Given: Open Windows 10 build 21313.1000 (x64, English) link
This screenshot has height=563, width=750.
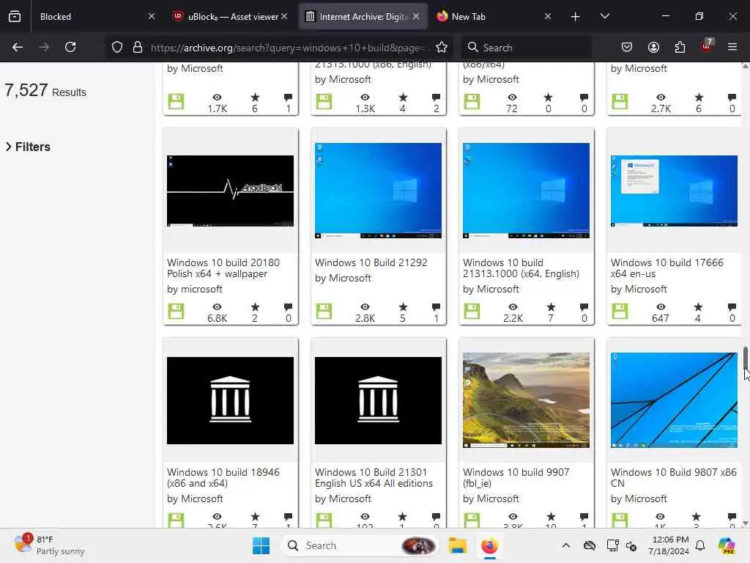Looking at the screenshot, I should point(521,268).
